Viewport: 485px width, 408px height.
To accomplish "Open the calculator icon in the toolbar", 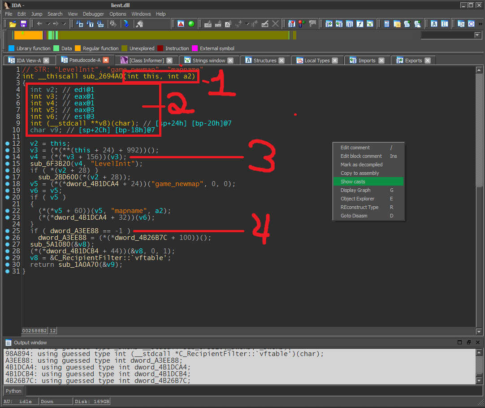I will (387, 24).
